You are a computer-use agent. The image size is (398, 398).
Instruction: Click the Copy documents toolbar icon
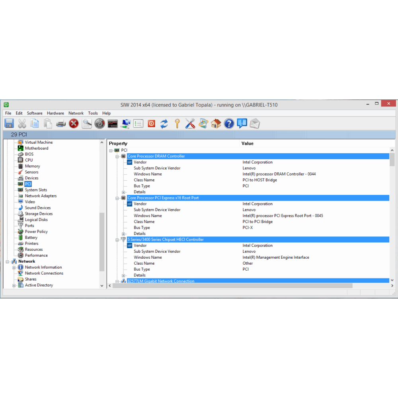pyautogui.click(x=35, y=124)
